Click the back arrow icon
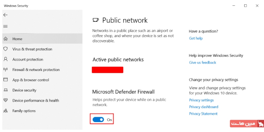Image resolution: width=264 pixels, height=132 pixels. point(5,15)
